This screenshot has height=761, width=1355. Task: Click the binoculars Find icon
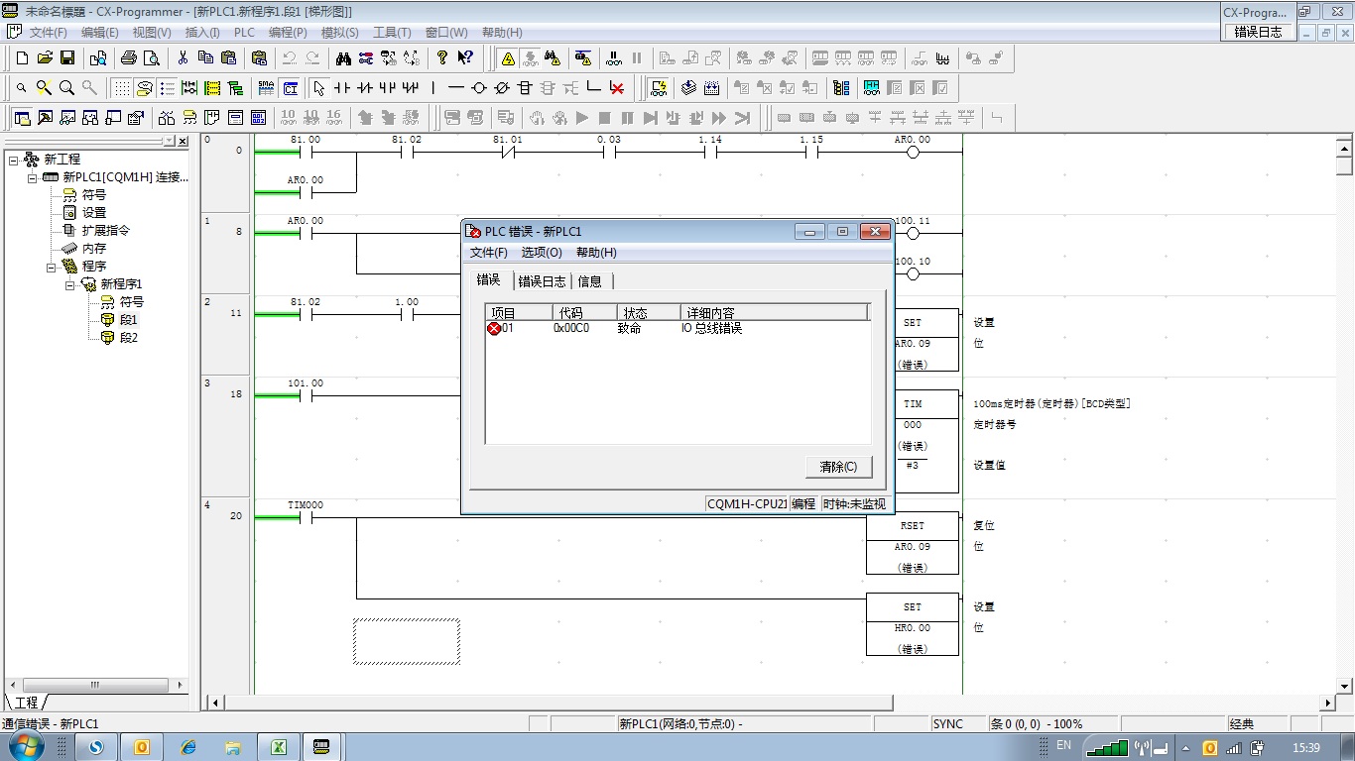[343, 58]
